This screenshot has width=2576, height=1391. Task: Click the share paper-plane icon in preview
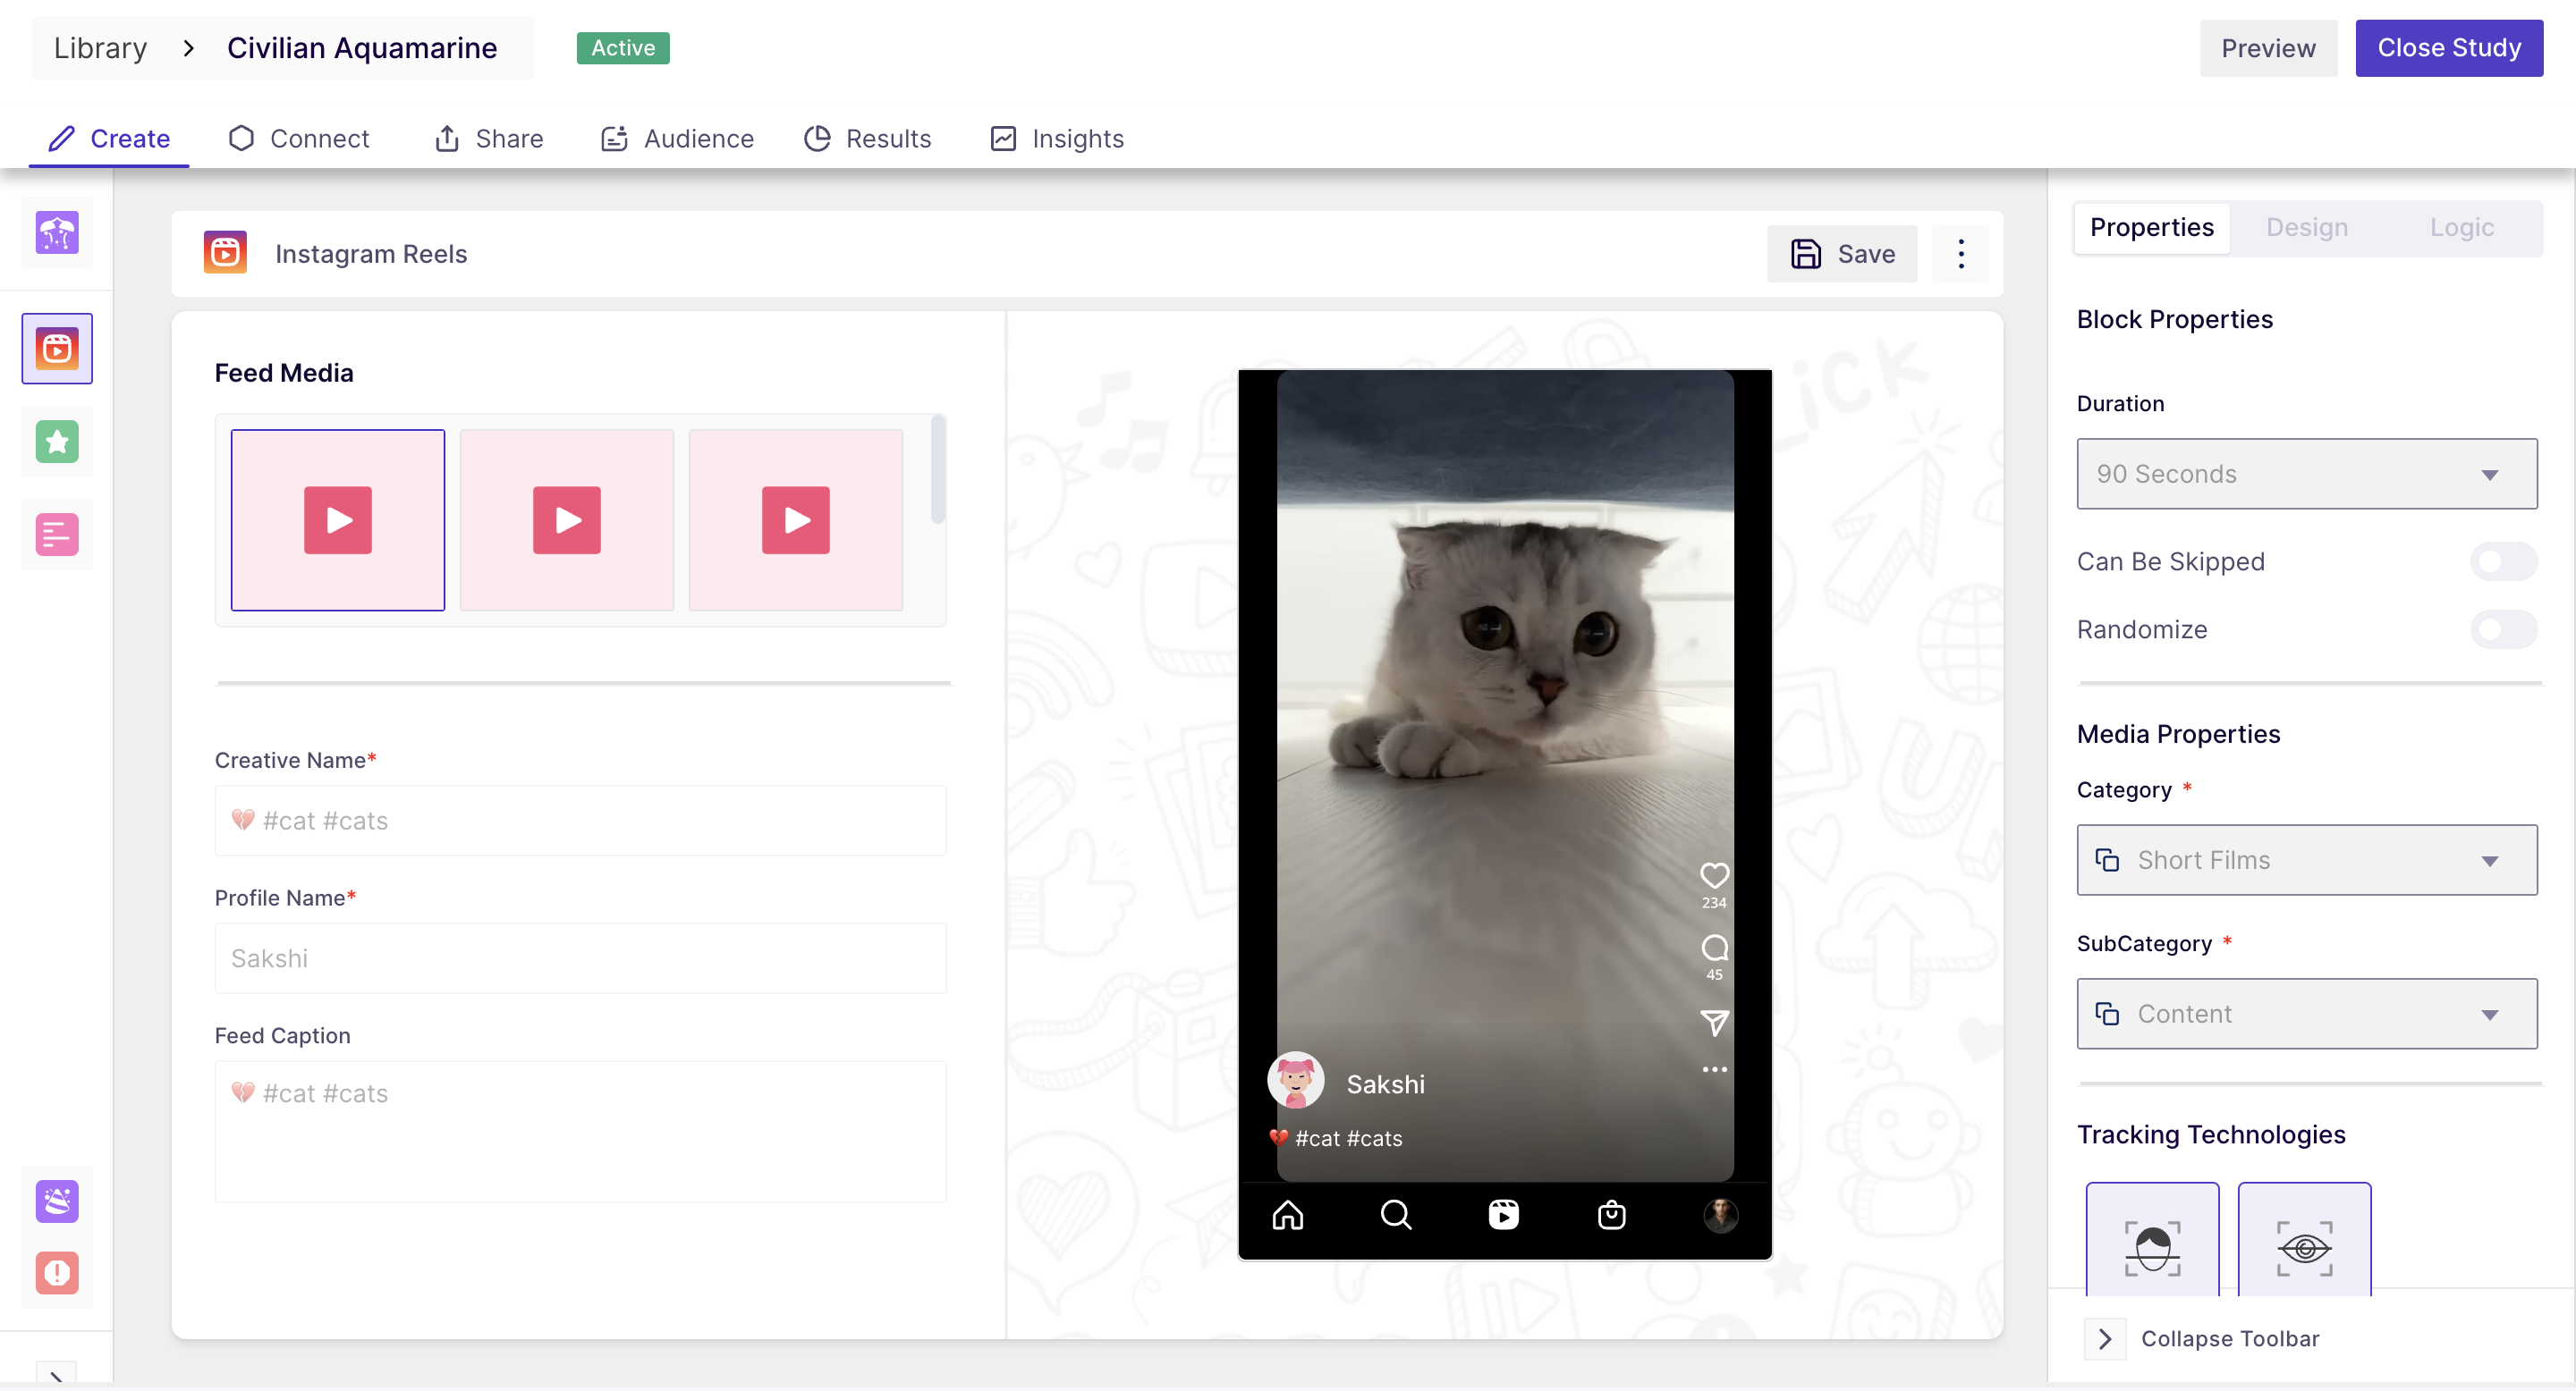click(1714, 1023)
